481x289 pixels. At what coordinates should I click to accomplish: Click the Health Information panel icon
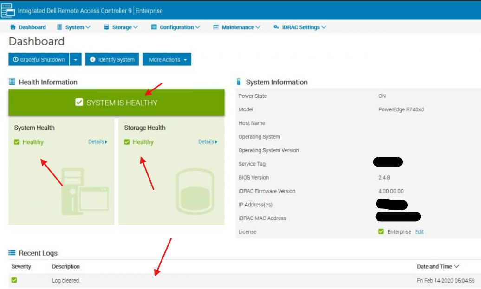coord(11,82)
